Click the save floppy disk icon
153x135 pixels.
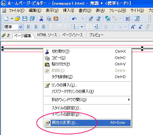tap(25, 19)
